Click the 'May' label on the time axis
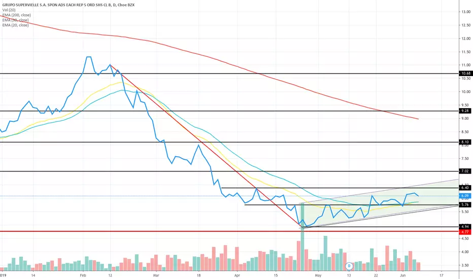 click(x=318, y=275)
